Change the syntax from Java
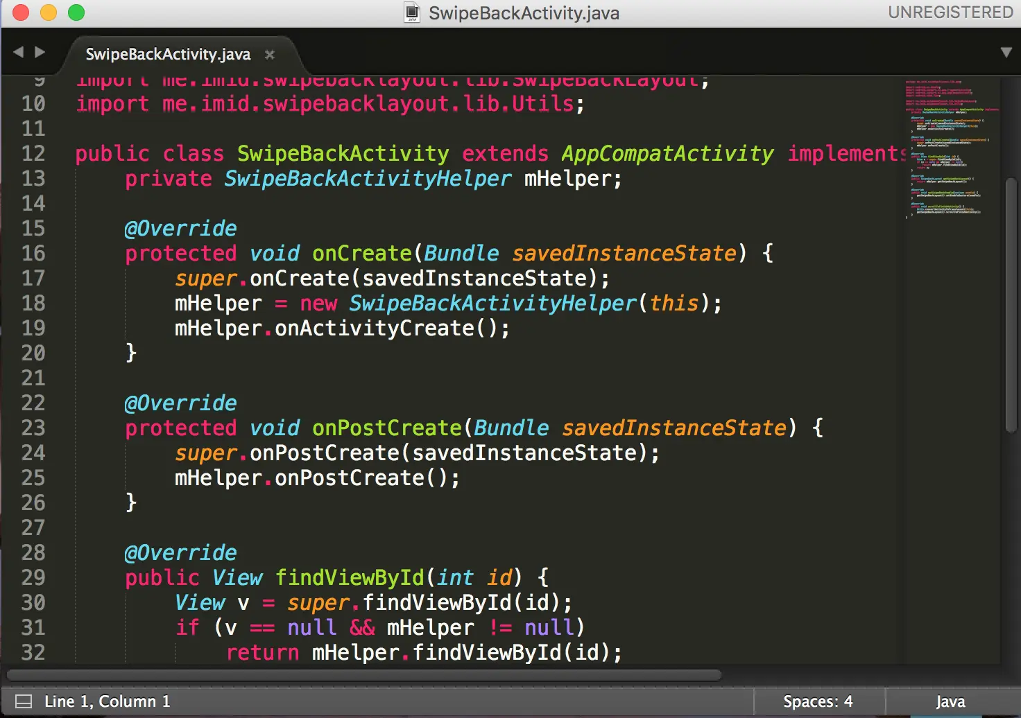Image resolution: width=1021 pixels, height=718 pixels. pos(950,701)
